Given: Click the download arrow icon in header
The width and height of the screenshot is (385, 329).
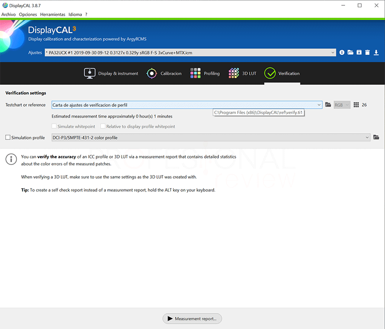Looking at the screenshot, I should tap(376, 52).
